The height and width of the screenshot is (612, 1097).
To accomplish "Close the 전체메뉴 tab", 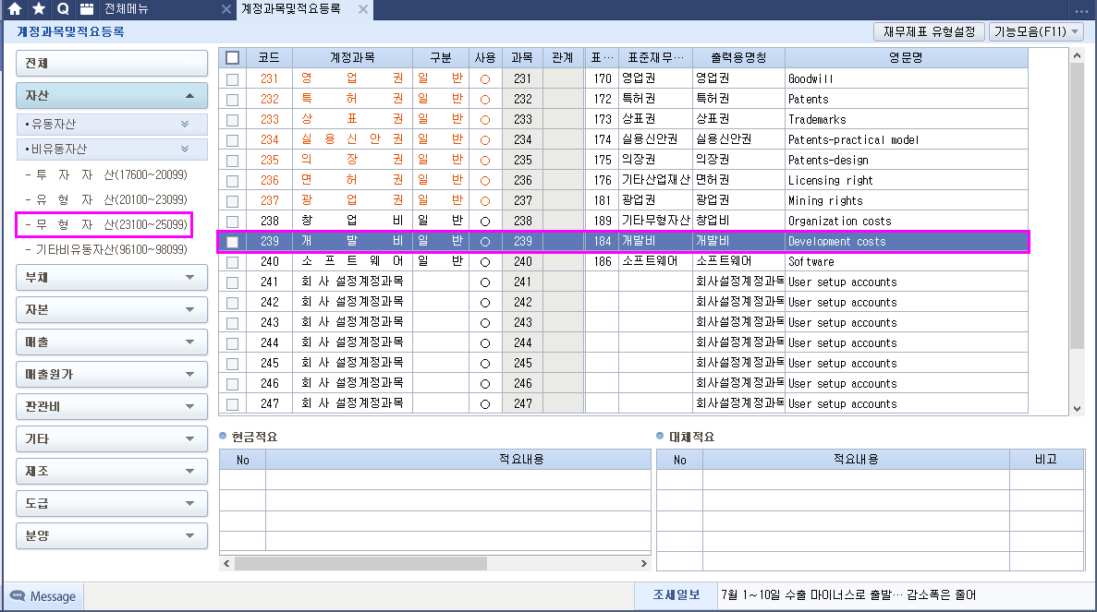I will (x=226, y=9).
